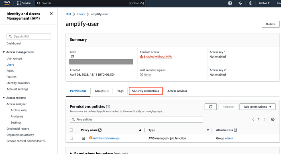Focus the Search IAM field
The image size is (281, 154).
point(29,36)
